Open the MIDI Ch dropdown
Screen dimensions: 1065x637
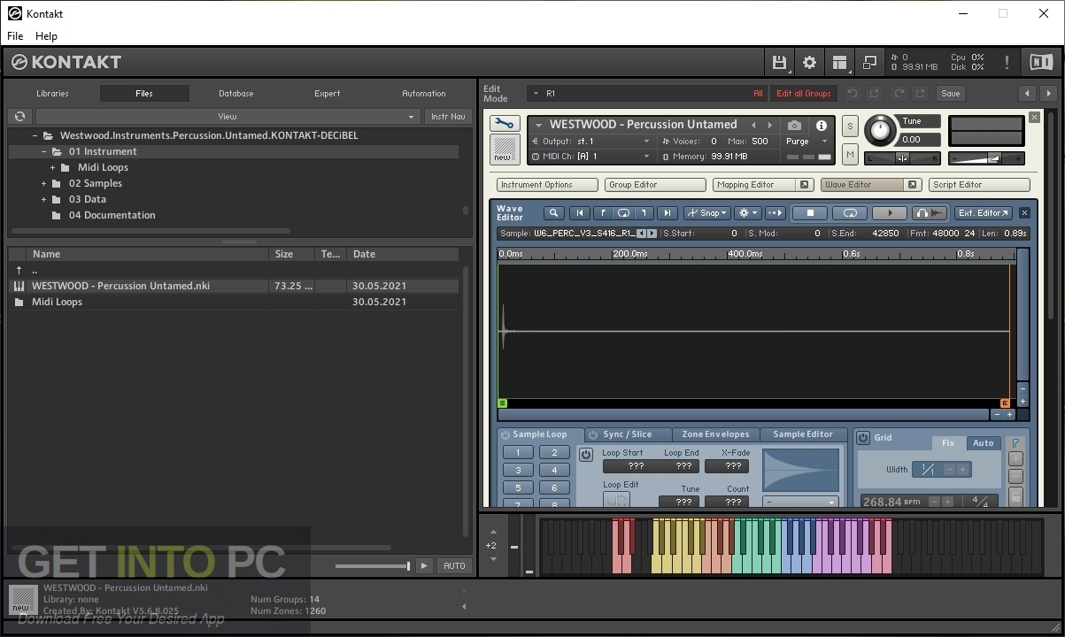coord(591,157)
